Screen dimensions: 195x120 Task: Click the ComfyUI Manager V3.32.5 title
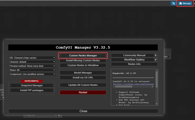pyautogui.click(x=83, y=48)
